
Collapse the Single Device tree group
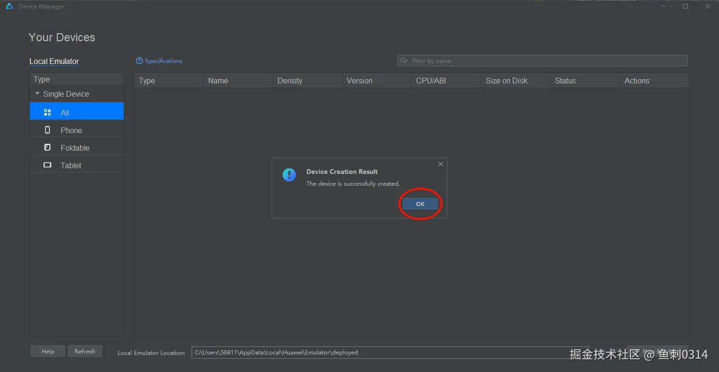coord(37,94)
